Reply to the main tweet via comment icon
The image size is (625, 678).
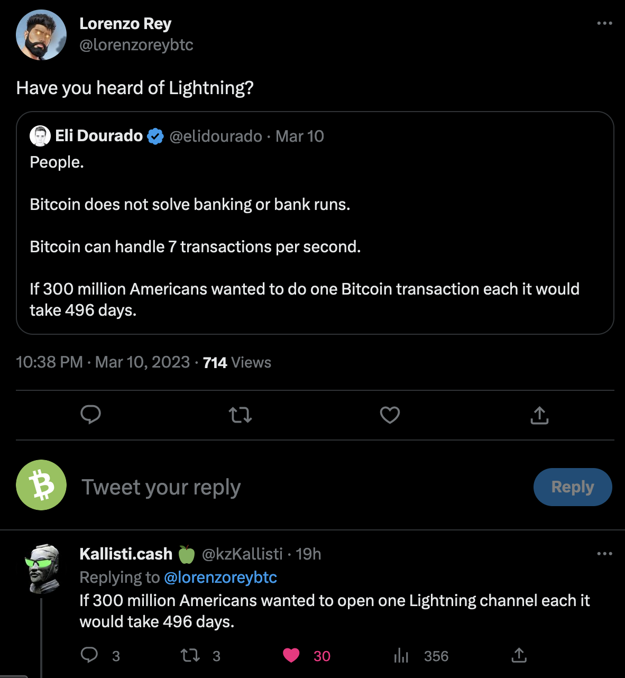(90, 415)
